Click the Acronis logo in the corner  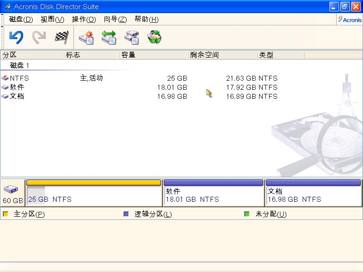pos(349,19)
